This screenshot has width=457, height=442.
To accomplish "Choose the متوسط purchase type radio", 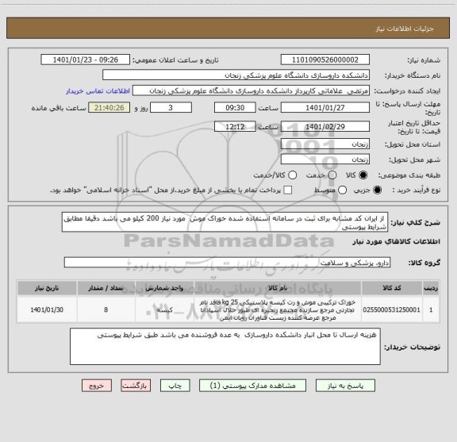I will 342,190.
